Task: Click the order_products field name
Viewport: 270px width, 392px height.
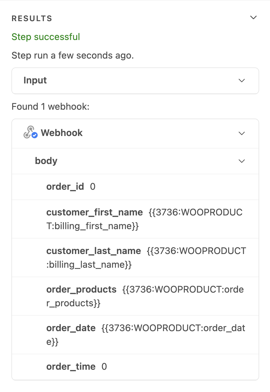Action: point(81,289)
